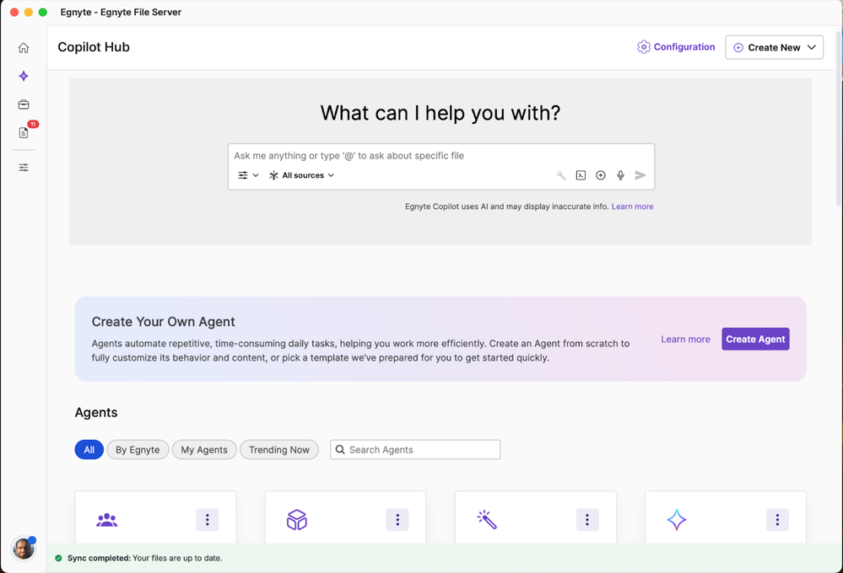The width and height of the screenshot is (843, 573).
Task: Attach a file using the plus circle icon
Action: point(600,174)
